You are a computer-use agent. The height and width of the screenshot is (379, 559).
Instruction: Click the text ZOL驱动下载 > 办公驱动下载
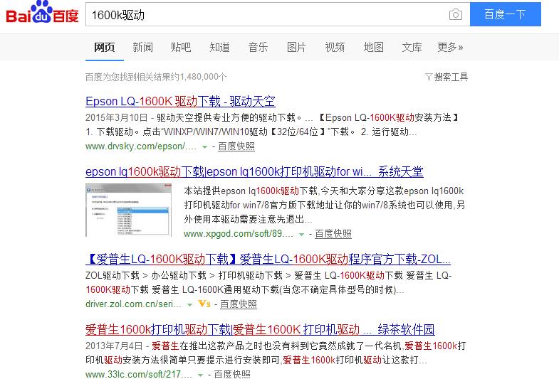[x=146, y=275]
